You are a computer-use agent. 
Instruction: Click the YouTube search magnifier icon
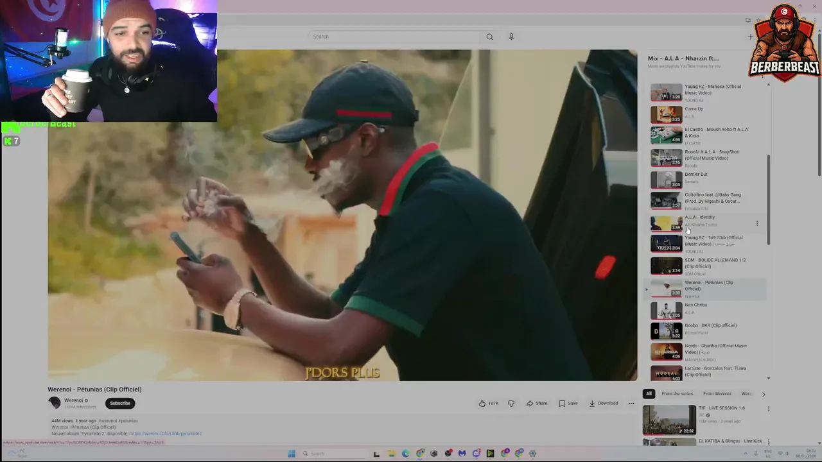[x=489, y=37]
